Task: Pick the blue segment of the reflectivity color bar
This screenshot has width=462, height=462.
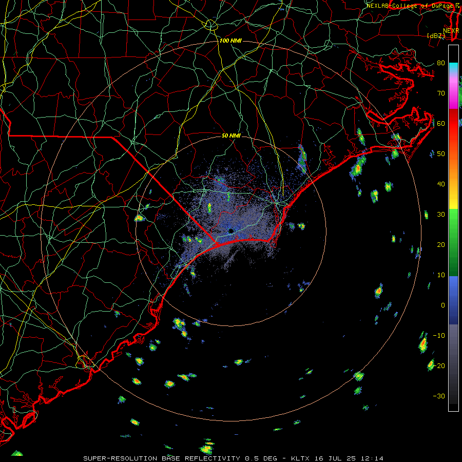Action: (453, 300)
